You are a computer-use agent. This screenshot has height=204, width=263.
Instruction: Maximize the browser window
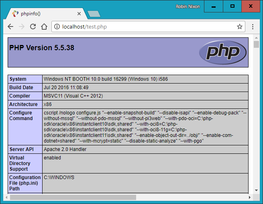tap(232, 6)
